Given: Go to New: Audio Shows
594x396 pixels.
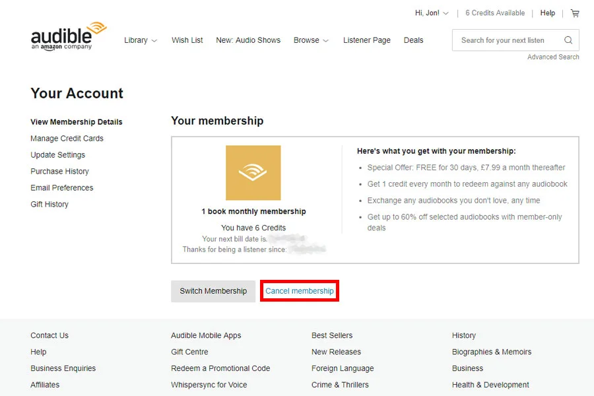Looking at the screenshot, I should coord(248,40).
